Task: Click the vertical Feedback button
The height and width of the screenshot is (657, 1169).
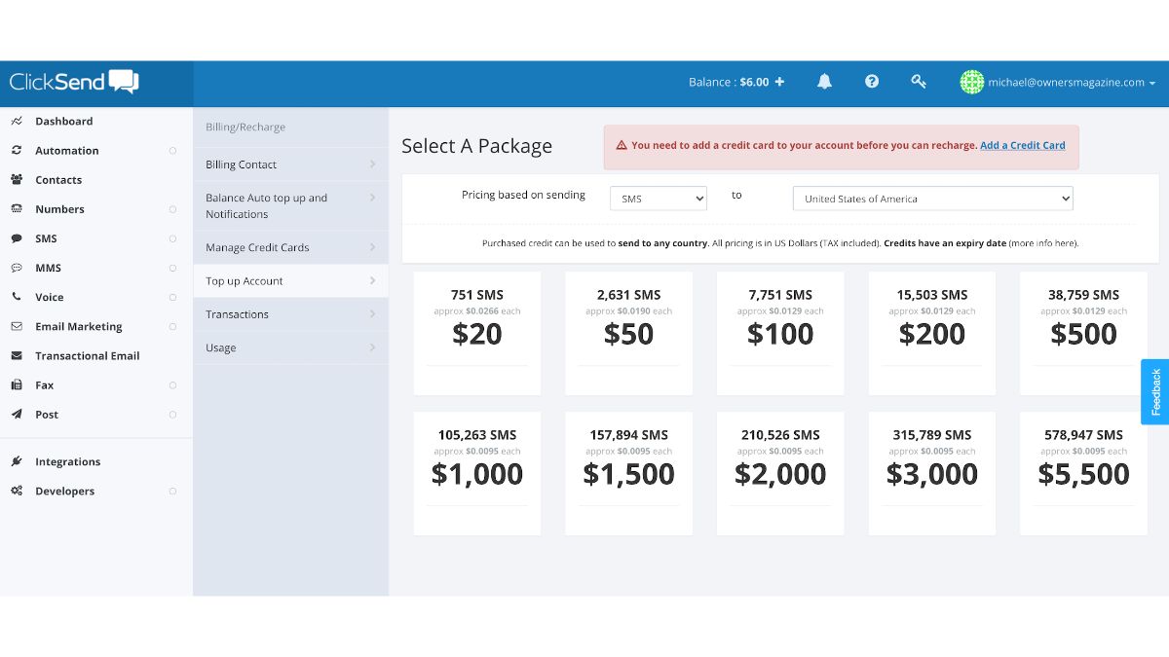Action: pyautogui.click(x=1155, y=391)
